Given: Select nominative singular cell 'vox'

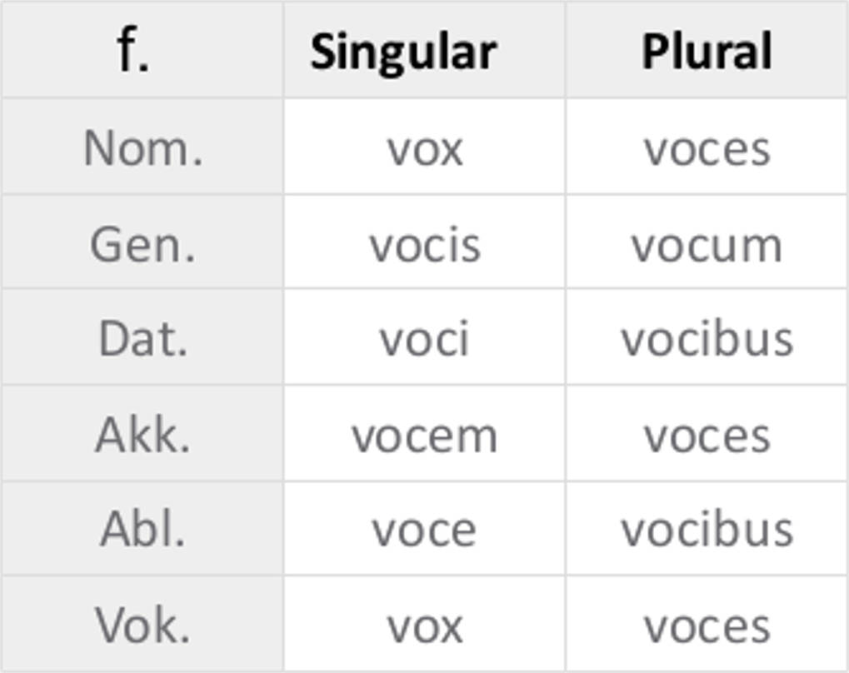Looking at the screenshot, I should point(424,148).
